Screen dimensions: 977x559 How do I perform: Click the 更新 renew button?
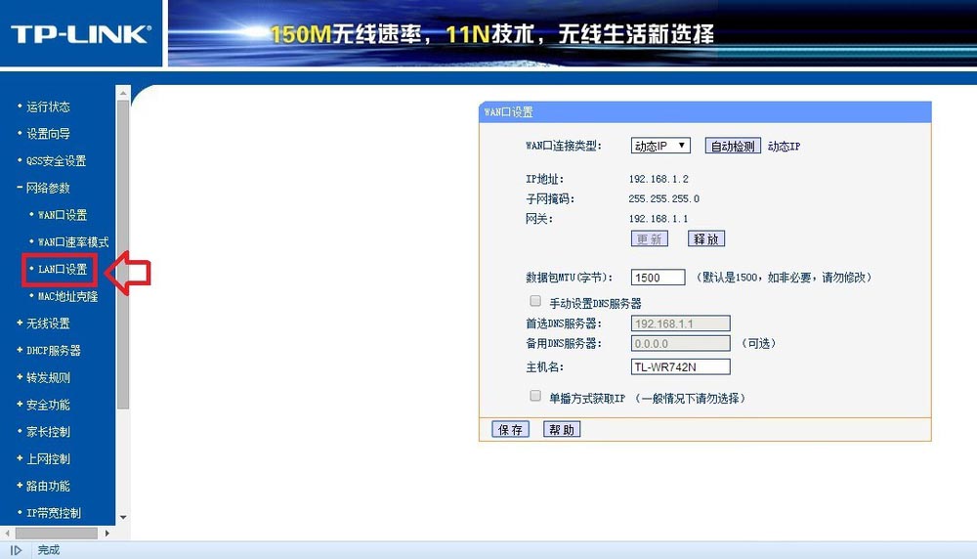(x=650, y=238)
